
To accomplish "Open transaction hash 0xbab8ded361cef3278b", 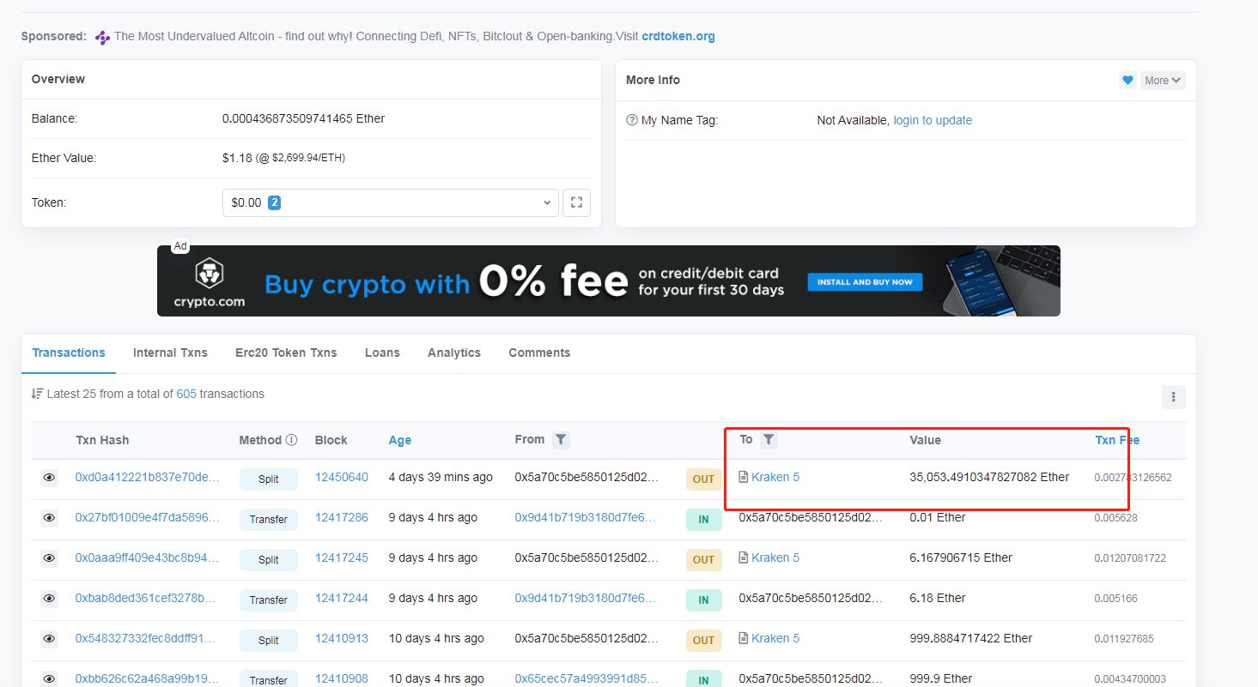I will [x=147, y=599].
